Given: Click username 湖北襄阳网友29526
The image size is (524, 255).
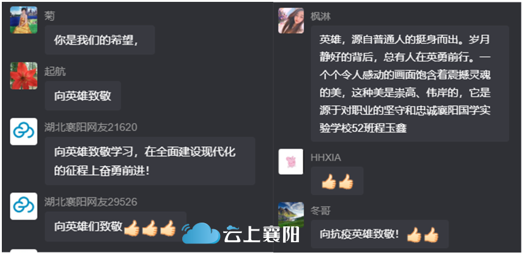Looking at the screenshot, I should [91, 202].
